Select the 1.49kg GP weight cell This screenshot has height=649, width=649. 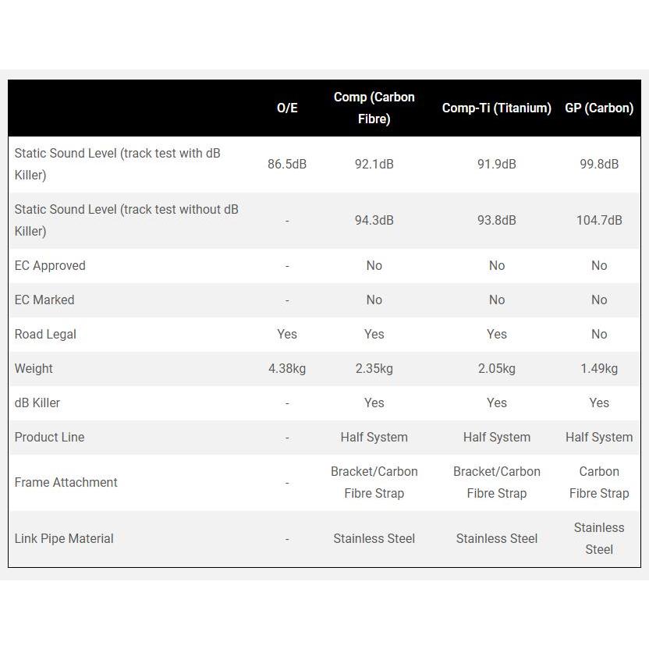(x=599, y=368)
